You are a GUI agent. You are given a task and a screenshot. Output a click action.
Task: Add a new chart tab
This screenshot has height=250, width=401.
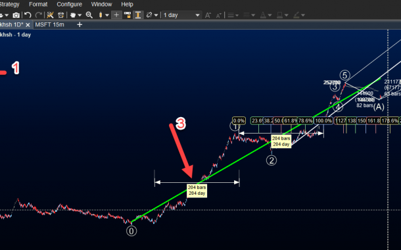(80, 24)
